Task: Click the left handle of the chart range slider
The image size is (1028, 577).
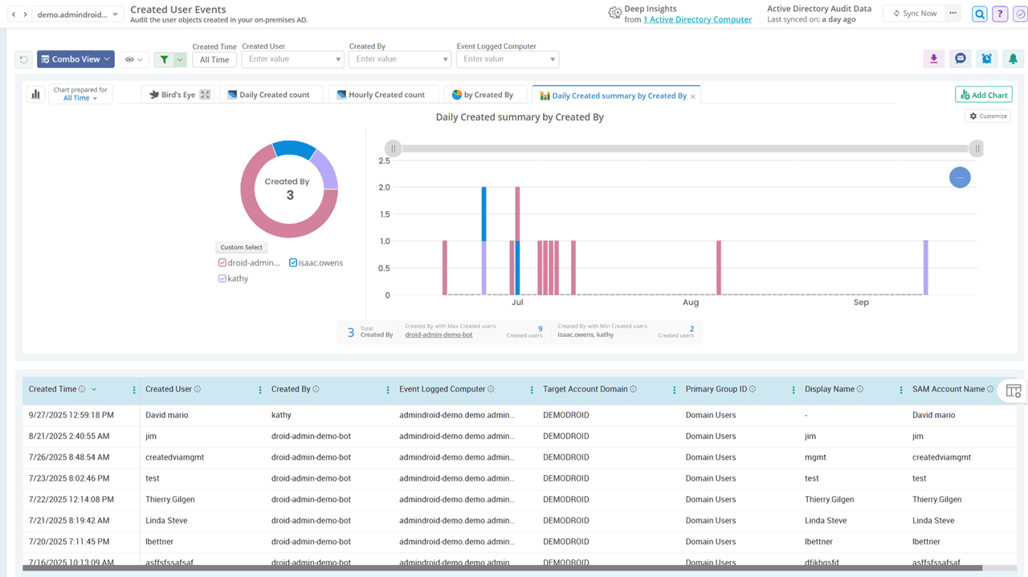Action: pos(393,148)
